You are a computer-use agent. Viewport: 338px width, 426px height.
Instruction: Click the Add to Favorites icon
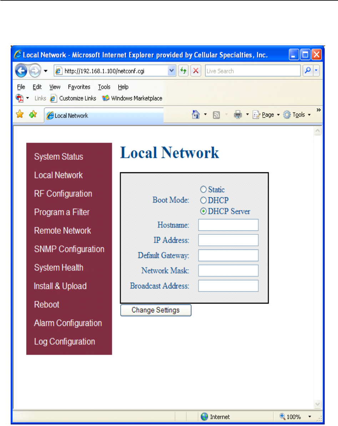click(33, 114)
